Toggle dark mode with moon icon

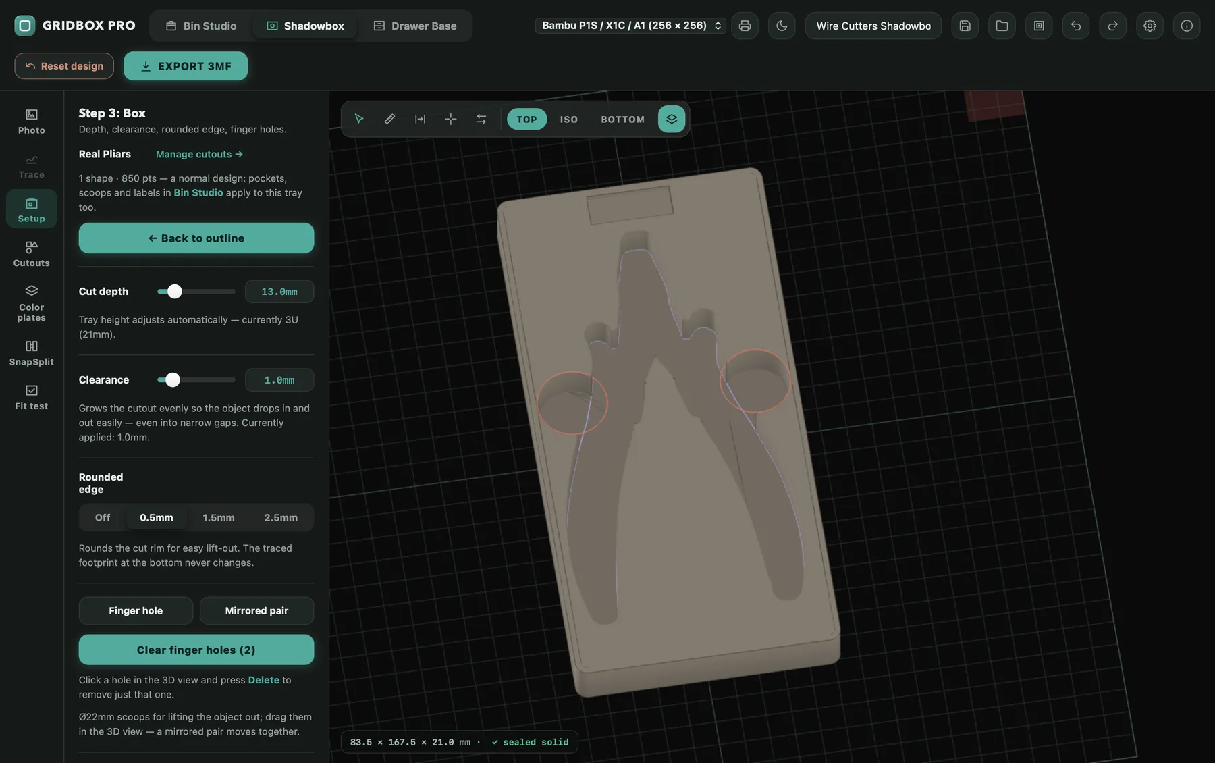782,26
